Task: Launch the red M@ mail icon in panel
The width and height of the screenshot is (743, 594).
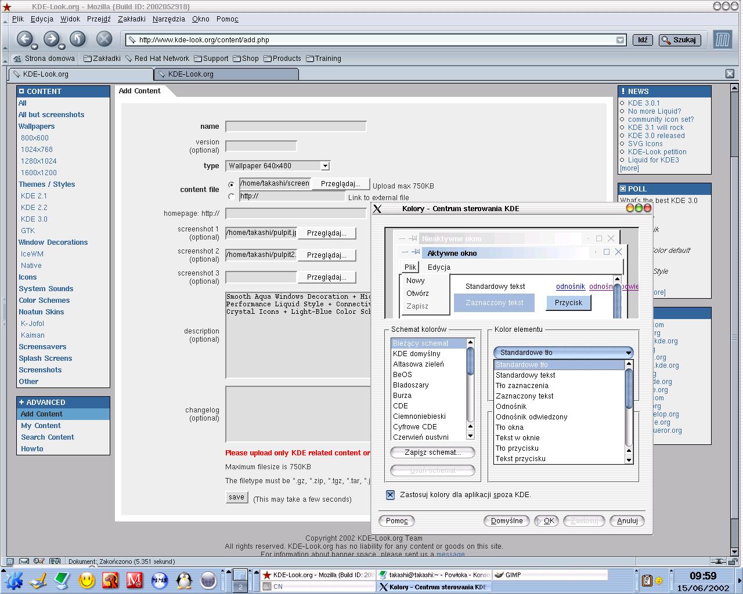Action: 135,579
